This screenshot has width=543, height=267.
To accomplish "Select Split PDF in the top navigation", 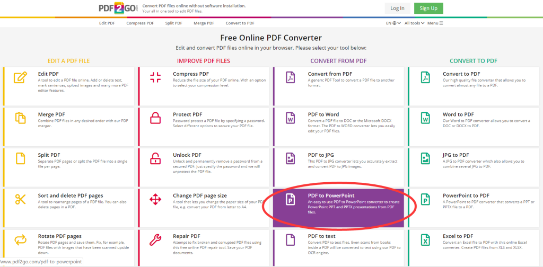I will click(174, 23).
